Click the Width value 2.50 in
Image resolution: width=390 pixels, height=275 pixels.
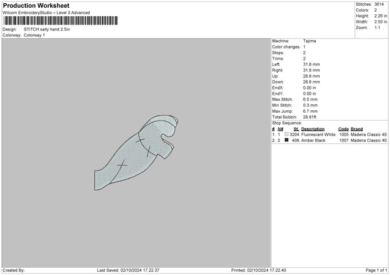point(380,22)
